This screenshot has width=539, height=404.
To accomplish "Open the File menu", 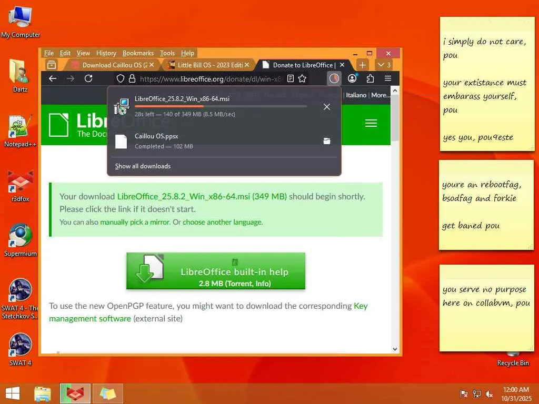I will [49, 53].
